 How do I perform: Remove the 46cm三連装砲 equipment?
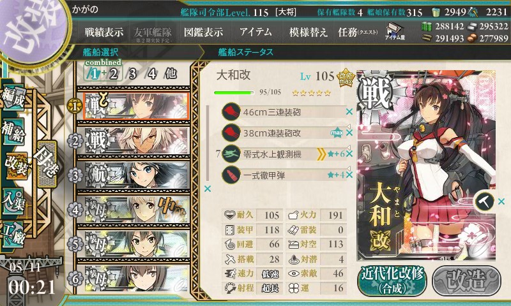tap(349, 112)
